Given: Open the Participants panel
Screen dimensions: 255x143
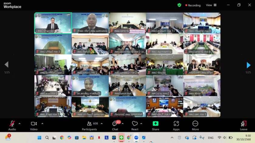Looking at the screenshot, I should coord(89,124).
